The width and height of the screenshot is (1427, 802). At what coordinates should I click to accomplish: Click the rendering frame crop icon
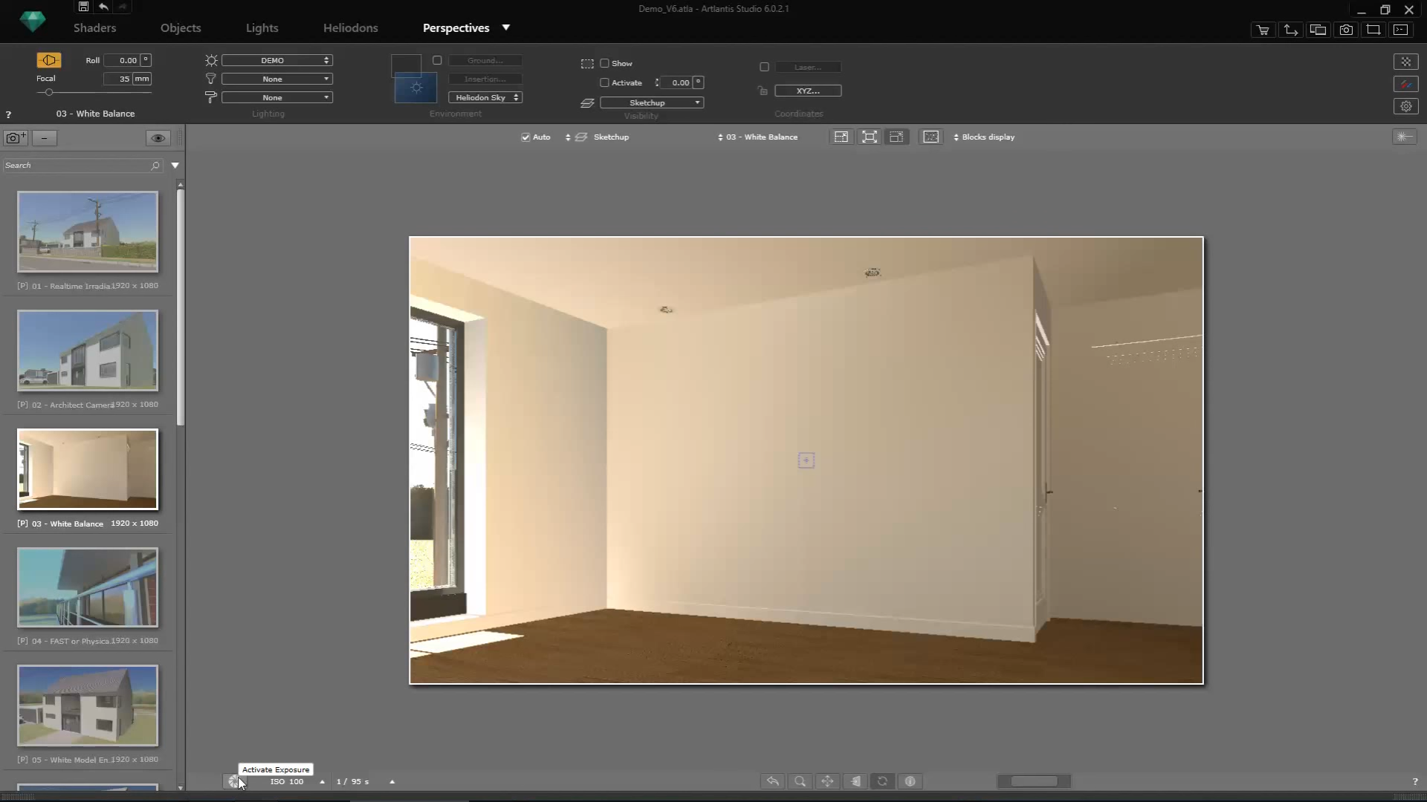coord(1373,30)
